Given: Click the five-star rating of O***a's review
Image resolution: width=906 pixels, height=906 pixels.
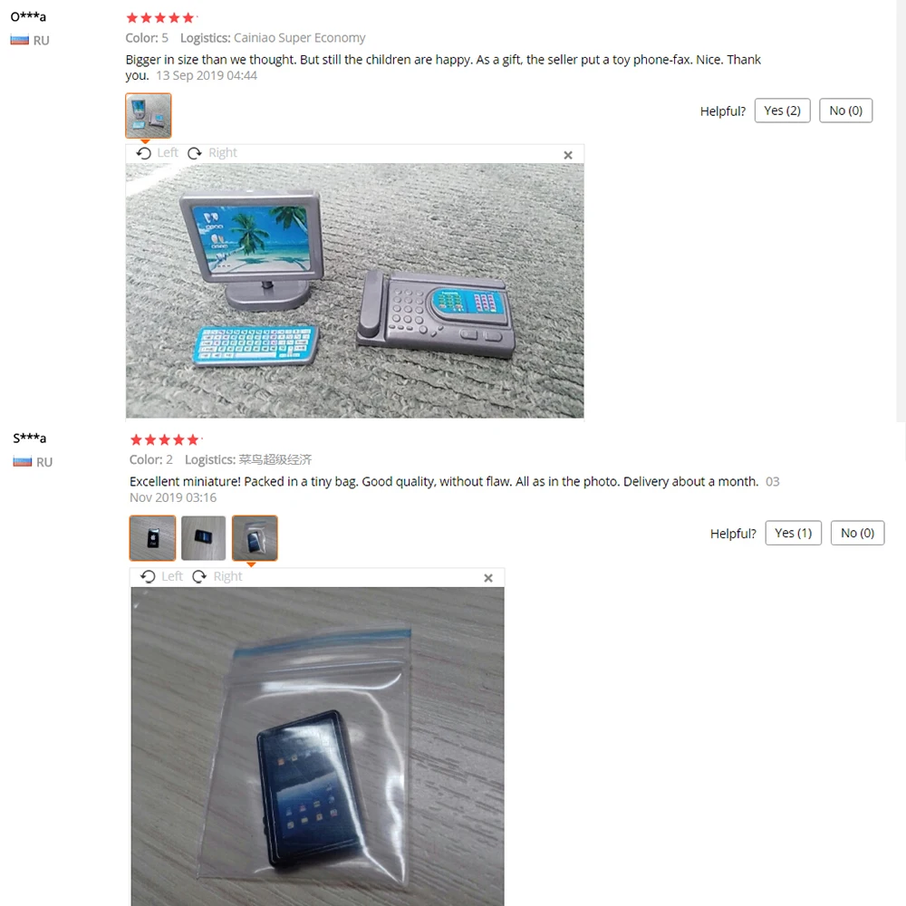Looking at the screenshot, I should tap(160, 18).
